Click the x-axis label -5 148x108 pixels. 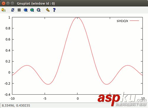(x=45, y=99)
